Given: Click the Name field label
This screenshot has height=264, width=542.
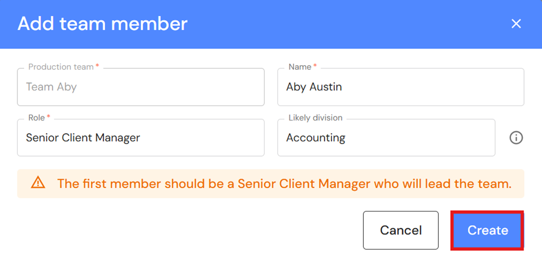Looking at the screenshot, I should [300, 67].
